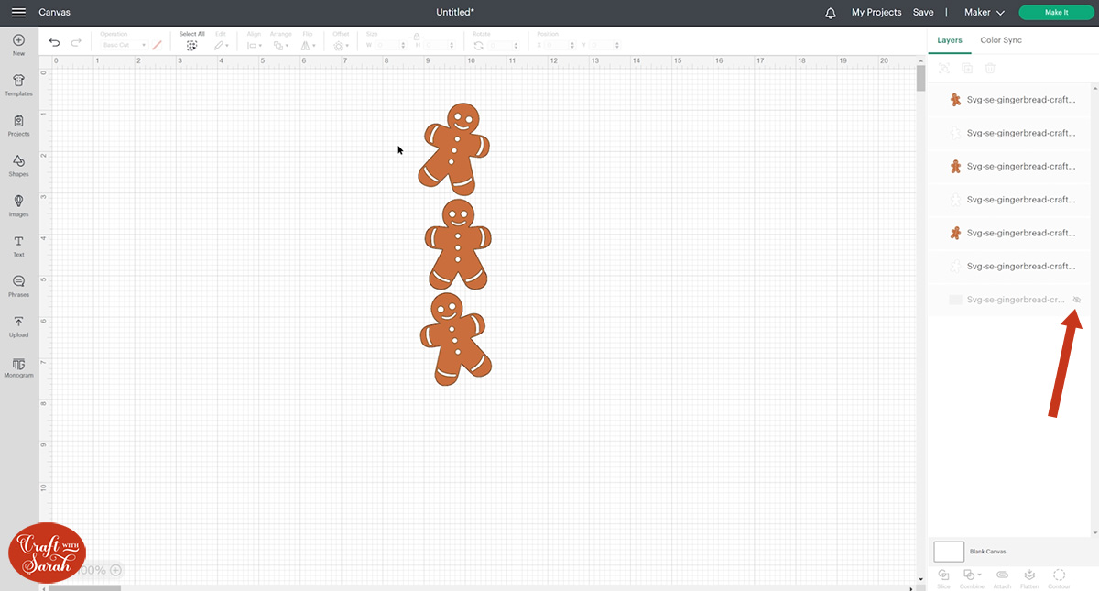
Task: Select the bottom gingerbread man on canvas
Action: coord(454,339)
